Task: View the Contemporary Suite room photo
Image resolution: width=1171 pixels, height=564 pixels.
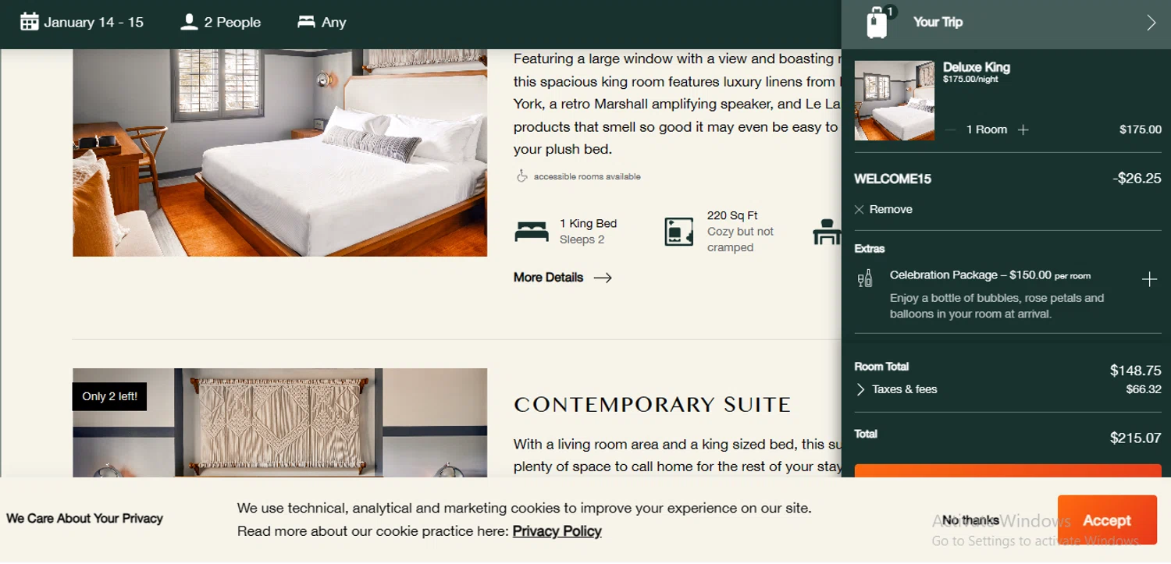Action: point(279,422)
